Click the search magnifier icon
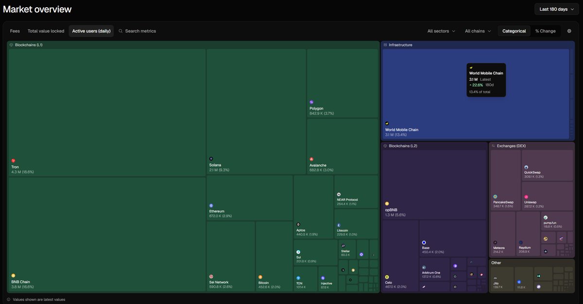The width and height of the screenshot is (583, 304). 120,31
